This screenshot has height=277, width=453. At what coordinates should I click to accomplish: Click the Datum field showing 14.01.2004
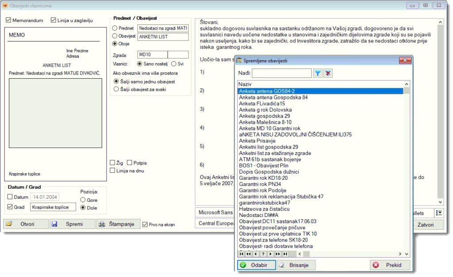click(x=45, y=197)
